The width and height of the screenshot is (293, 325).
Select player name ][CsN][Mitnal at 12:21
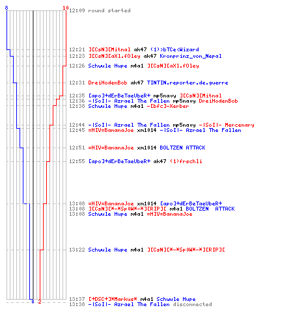109,49
